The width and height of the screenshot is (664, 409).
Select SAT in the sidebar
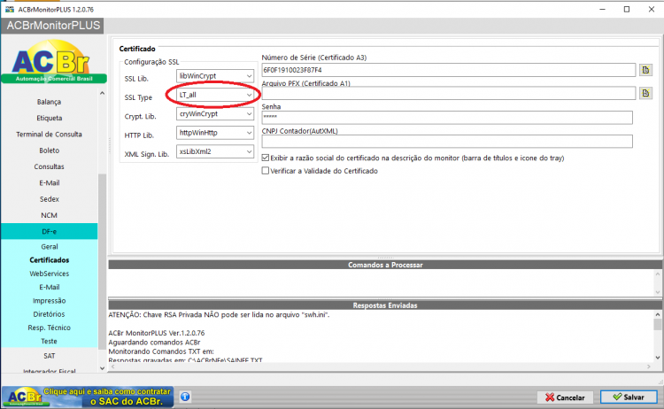click(49, 356)
